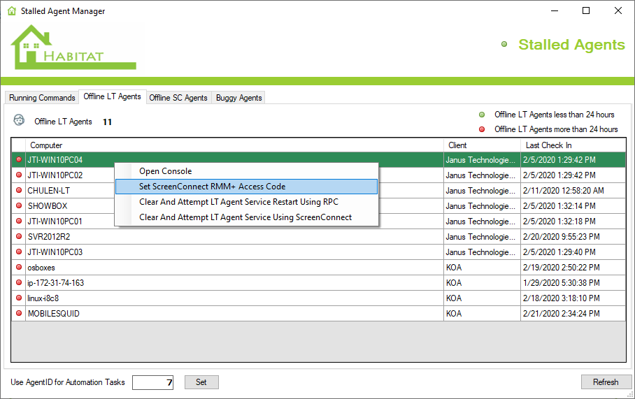Choose Clear And Attempt Restart Using RPC
The width and height of the screenshot is (635, 399).
(x=238, y=202)
